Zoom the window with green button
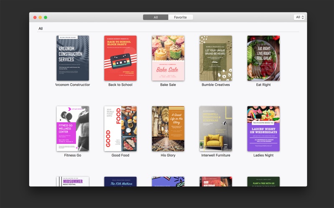This screenshot has width=334, height=208. [46, 17]
